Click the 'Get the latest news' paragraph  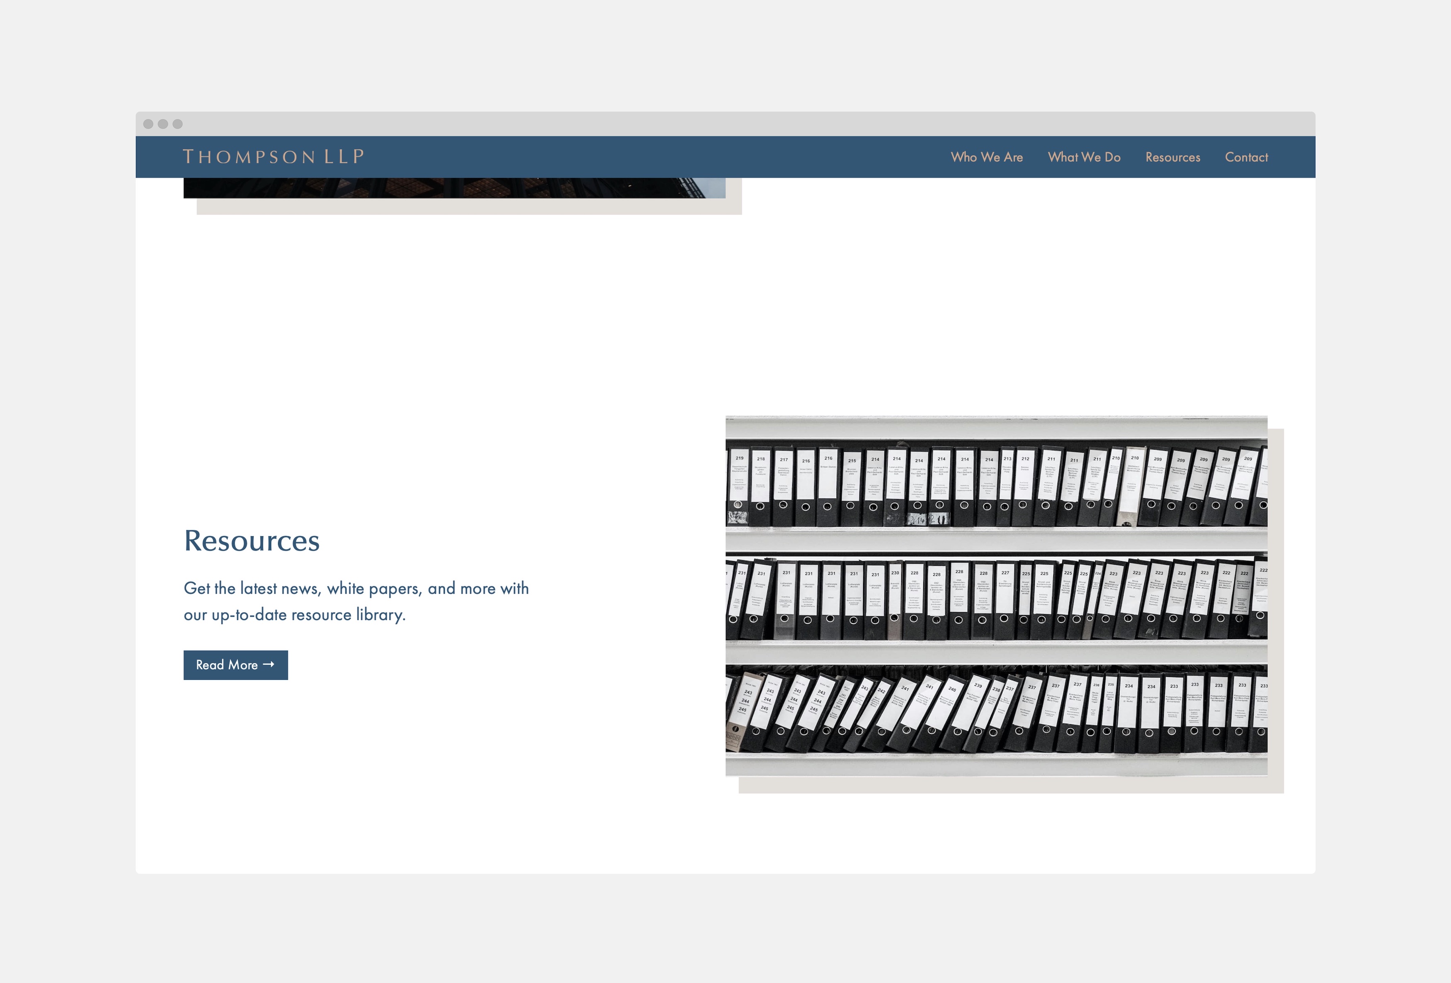356,601
